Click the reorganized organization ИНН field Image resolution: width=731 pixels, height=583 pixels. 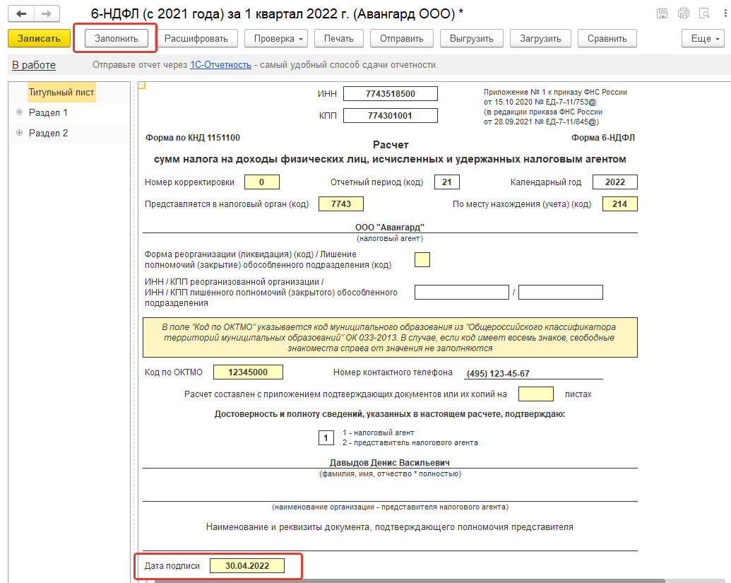(x=461, y=292)
